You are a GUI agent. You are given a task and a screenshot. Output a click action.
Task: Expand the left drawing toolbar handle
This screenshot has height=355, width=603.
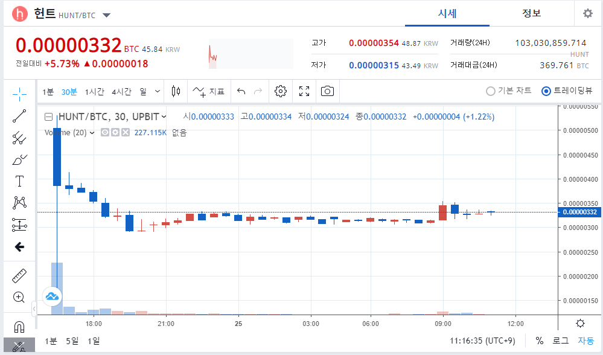tap(34, 309)
